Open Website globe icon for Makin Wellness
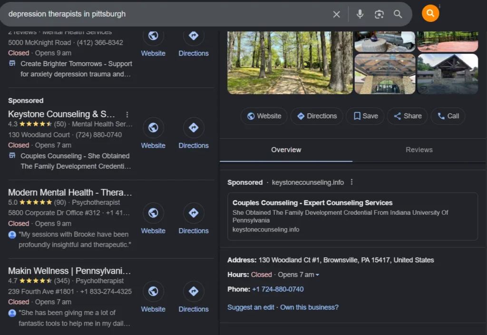Screen dimensions: 487x335 (x=153, y=291)
